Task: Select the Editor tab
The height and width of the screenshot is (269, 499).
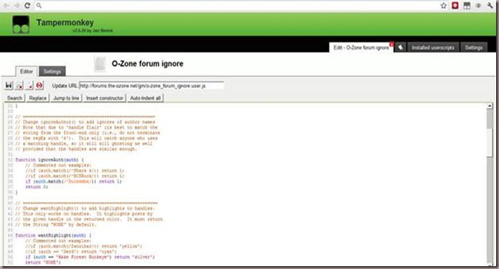Action: [27, 71]
